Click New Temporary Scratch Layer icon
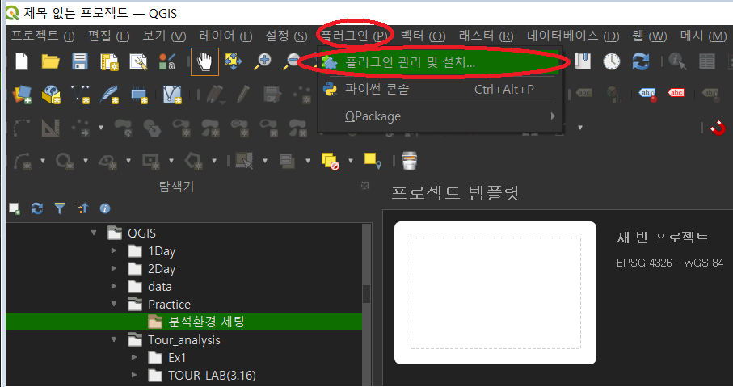The height and width of the screenshot is (387, 733). 139,95
